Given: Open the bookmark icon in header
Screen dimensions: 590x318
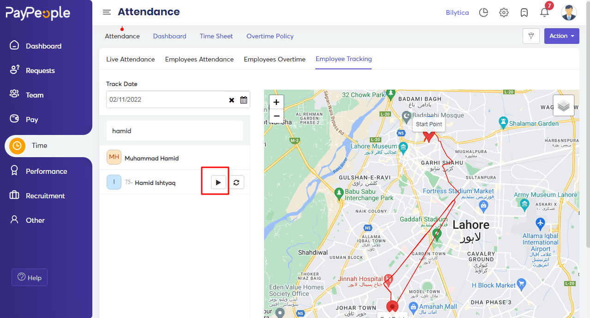Looking at the screenshot, I should click(x=524, y=12).
